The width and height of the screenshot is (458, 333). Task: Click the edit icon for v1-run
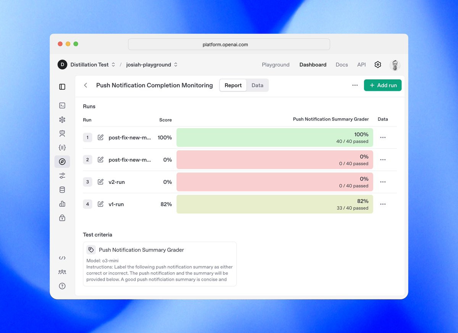tap(100, 204)
